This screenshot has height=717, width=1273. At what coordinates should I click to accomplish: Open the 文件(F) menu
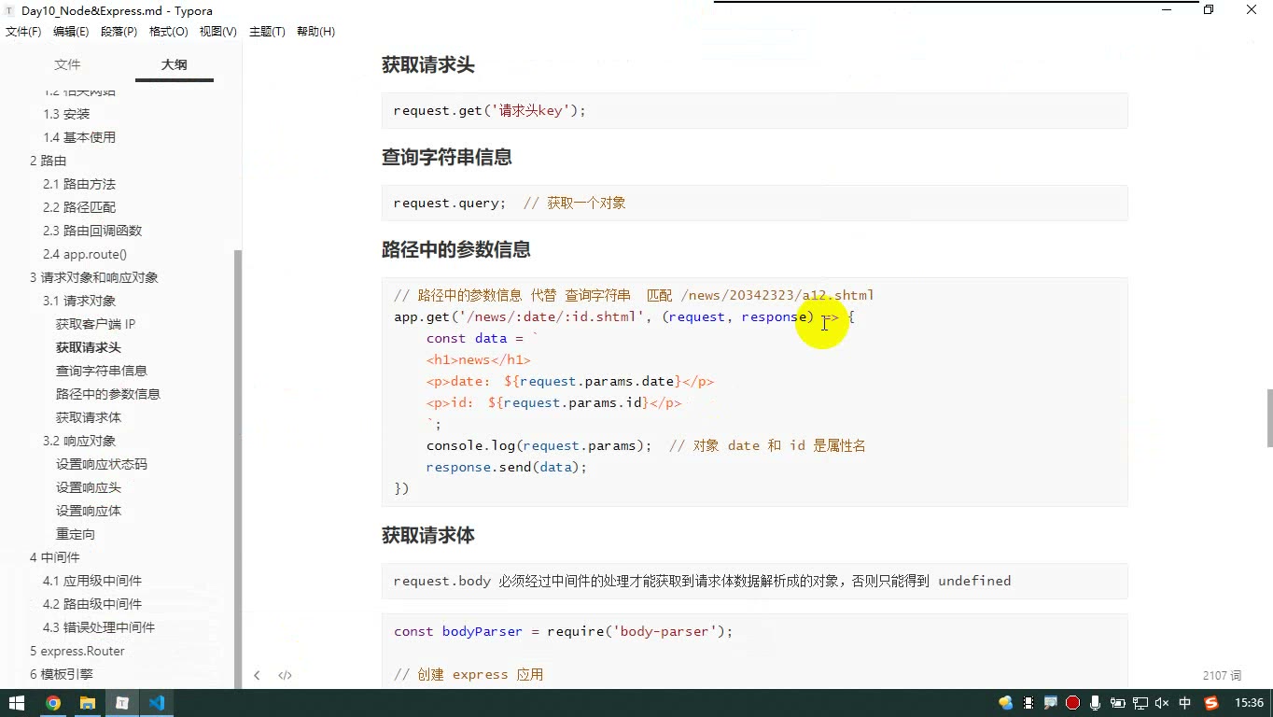(23, 32)
